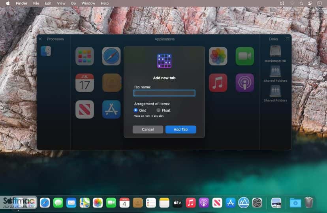The height and width of the screenshot is (213, 327).
Task: Switch to the Processes section
Action: [x=55, y=39]
